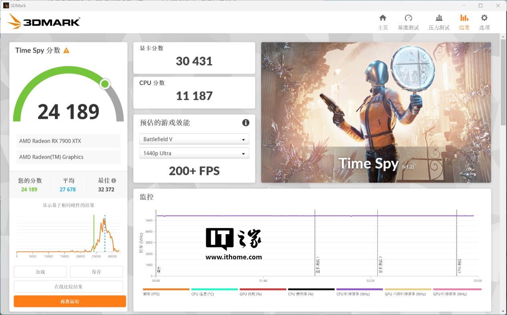
Task: Click the estimated game performance info icon
Action: 245,123
